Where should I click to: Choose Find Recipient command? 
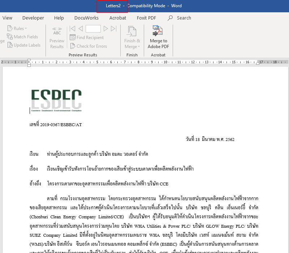90,38
